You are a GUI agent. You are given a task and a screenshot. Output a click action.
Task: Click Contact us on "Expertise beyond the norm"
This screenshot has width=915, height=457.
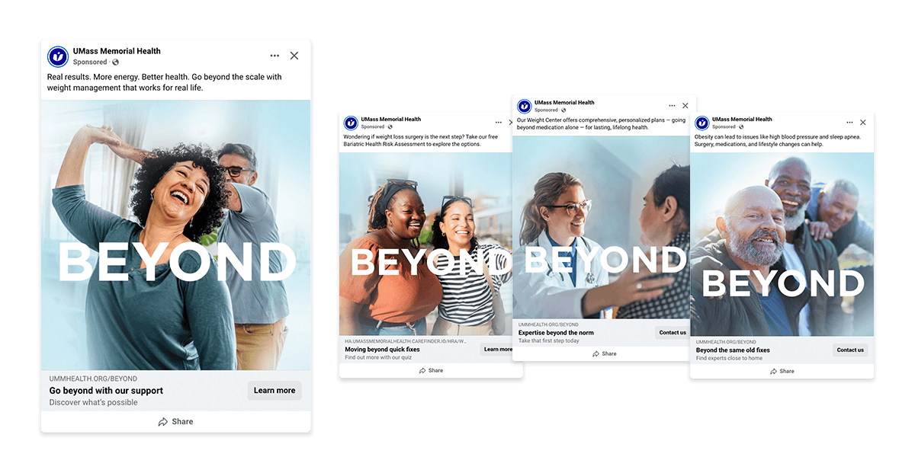click(673, 333)
